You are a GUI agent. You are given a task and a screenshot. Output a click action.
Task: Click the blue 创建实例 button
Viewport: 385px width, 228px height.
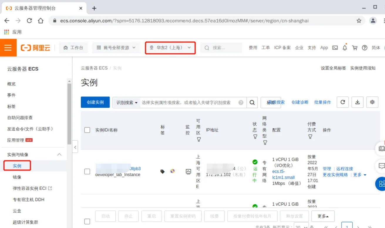95,102
